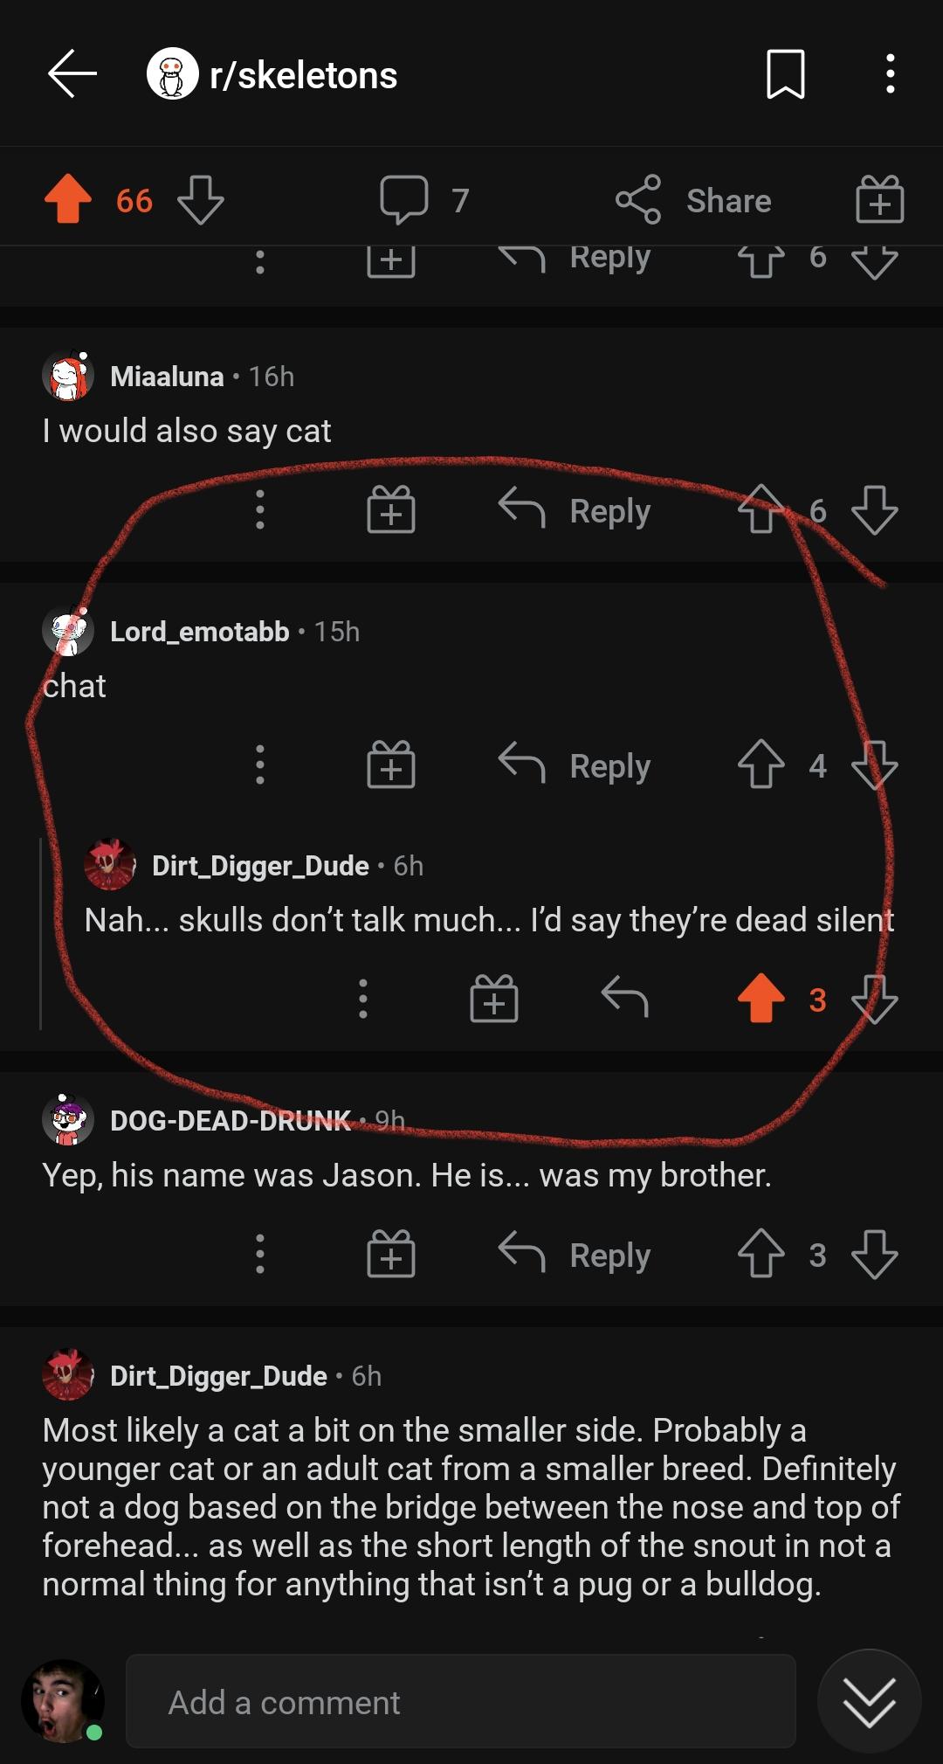Award DOG-DEAD-DRUNK's comment
Screen dimensions: 943x1764
pyautogui.click(x=390, y=1255)
